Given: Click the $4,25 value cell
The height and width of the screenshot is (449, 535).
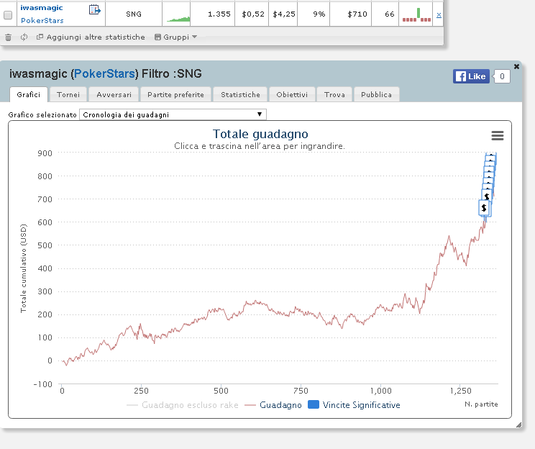Looking at the screenshot, I should 283,14.
